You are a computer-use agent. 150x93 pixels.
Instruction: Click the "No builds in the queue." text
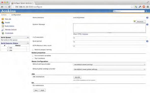click(x=9, y=40)
